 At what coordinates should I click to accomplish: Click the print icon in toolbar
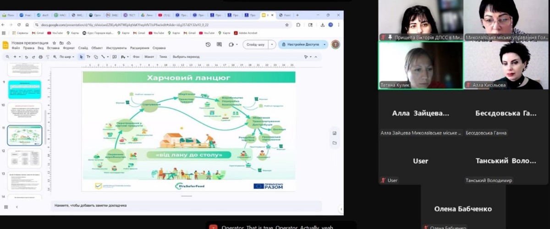pos(41,57)
